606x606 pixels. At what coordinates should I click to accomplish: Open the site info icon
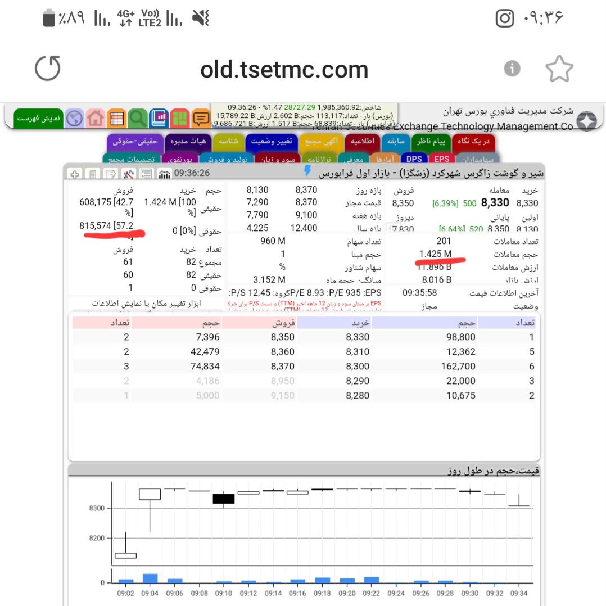tap(512, 69)
